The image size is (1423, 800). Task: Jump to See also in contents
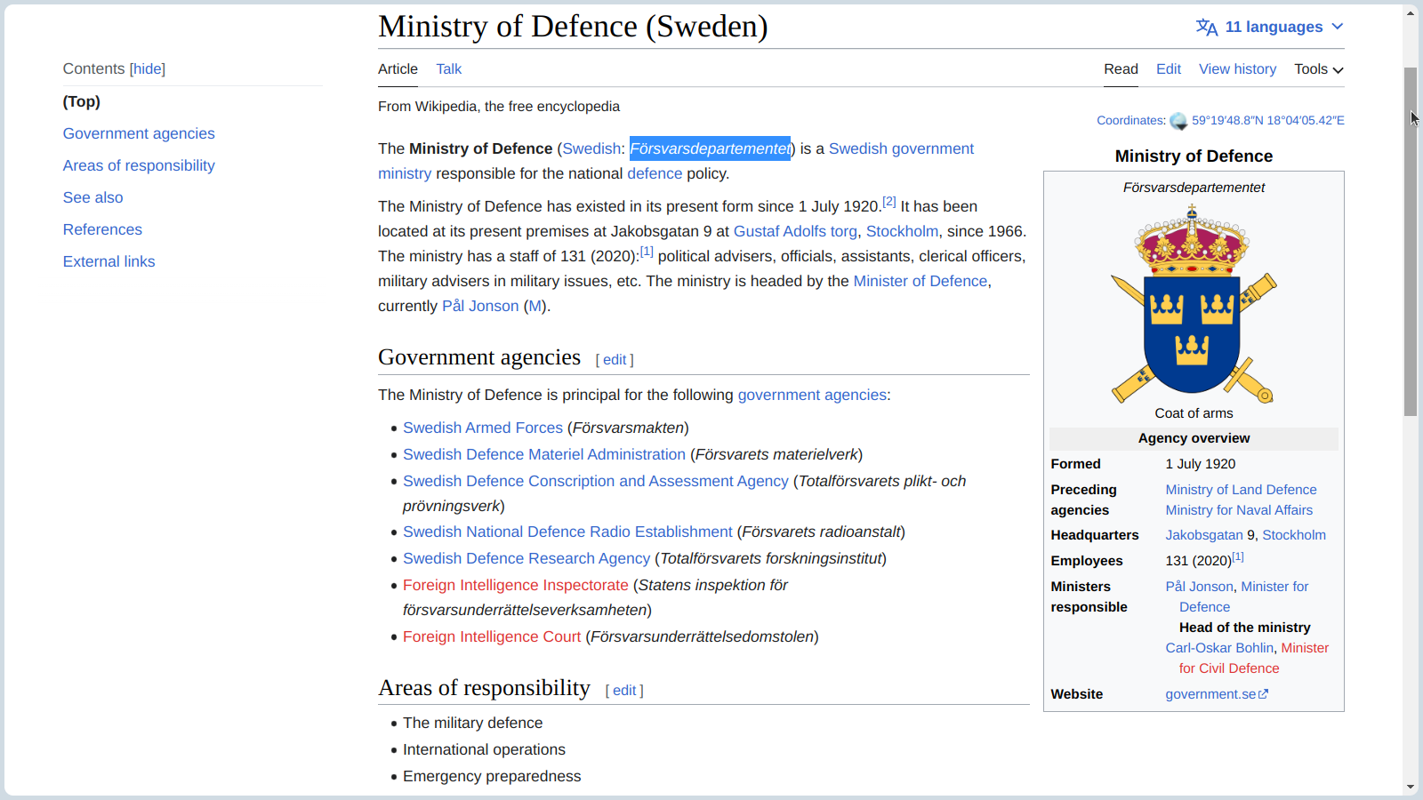[92, 198]
